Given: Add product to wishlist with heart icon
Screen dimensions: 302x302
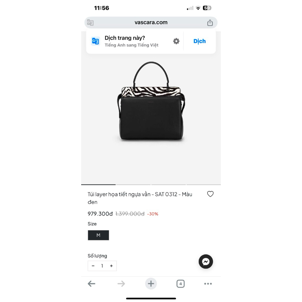Looking at the screenshot, I should click(210, 194).
